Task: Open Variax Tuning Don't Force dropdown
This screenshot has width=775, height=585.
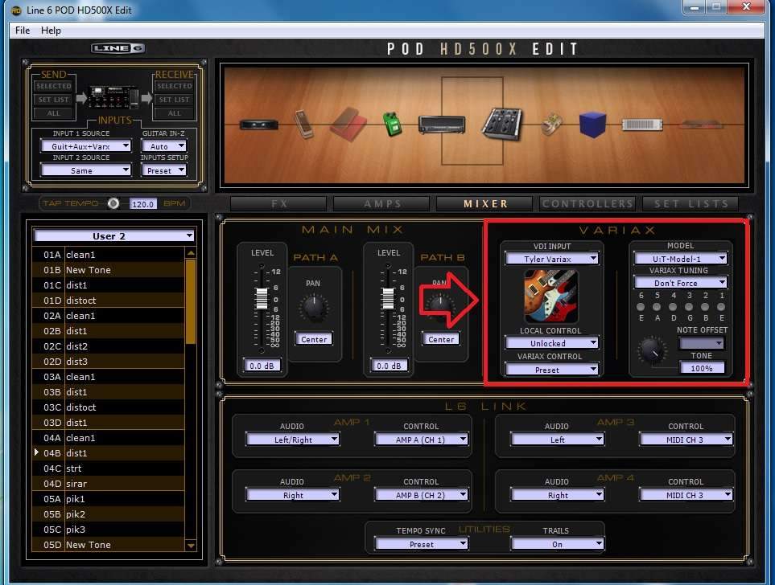Action: 681,283
